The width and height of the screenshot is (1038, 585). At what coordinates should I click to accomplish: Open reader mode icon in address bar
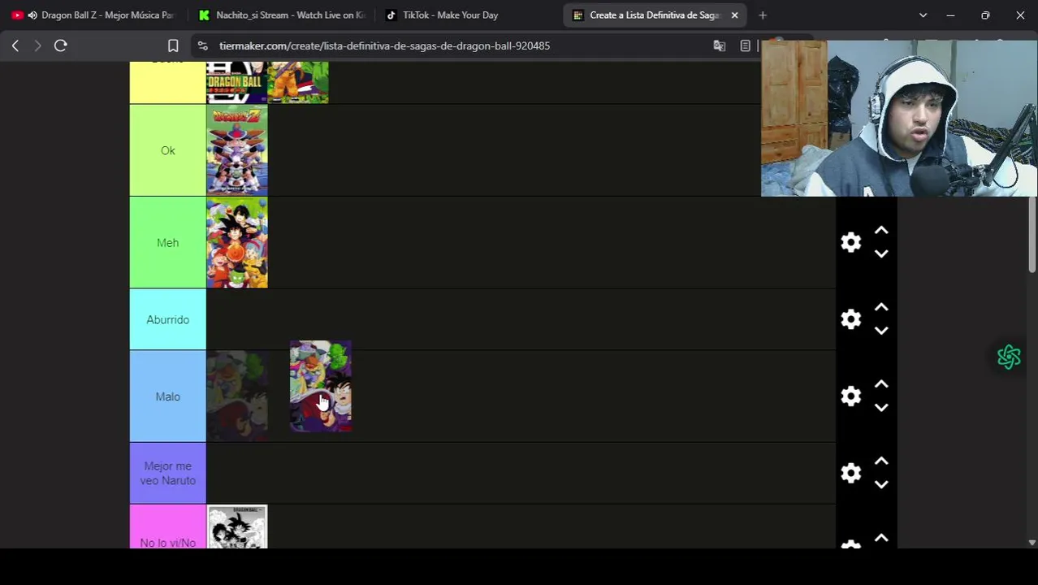click(745, 45)
